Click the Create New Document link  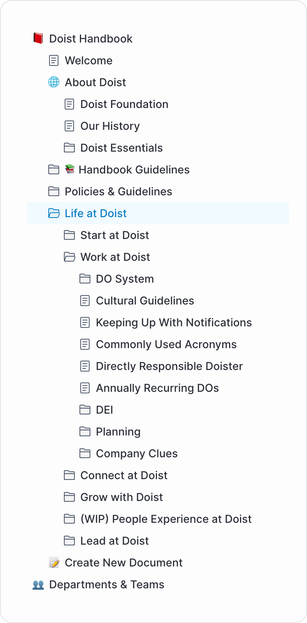[x=124, y=563]
